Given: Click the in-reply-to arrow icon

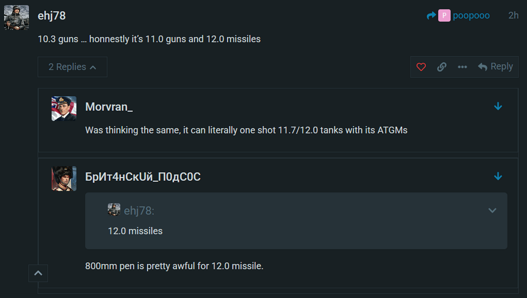Looking at the screenshot, I should tap(431, 16).
